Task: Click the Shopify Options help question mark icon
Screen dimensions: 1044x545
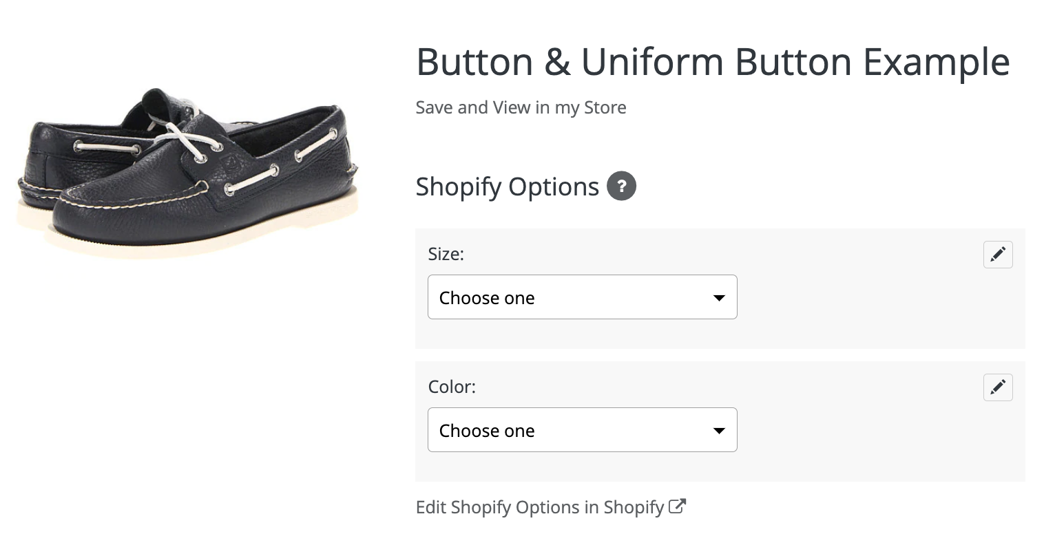Action: tap(621, 186)
